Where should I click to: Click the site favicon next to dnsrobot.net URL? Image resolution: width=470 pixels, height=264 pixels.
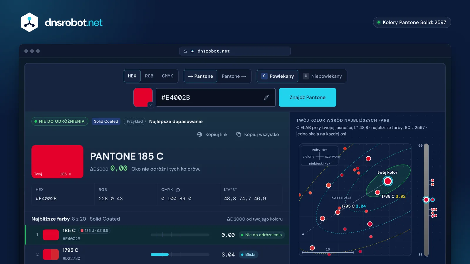[x=192, y=51]
